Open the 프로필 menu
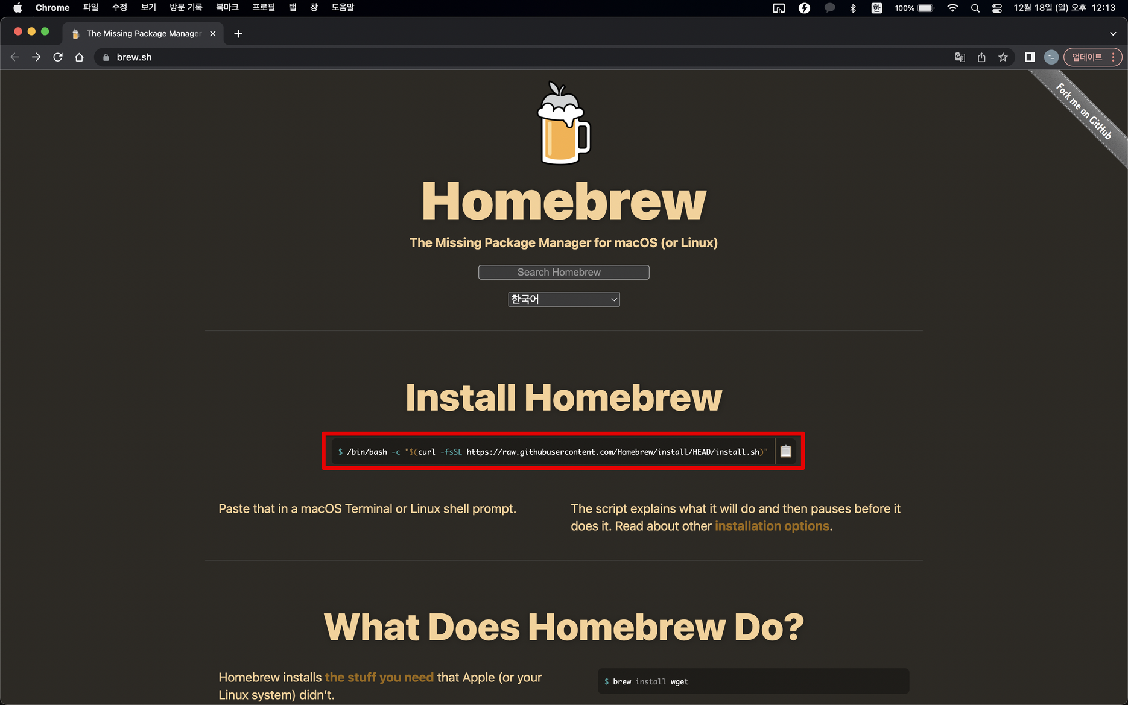This screenshot has height=705, width=1128. (264, 8)
